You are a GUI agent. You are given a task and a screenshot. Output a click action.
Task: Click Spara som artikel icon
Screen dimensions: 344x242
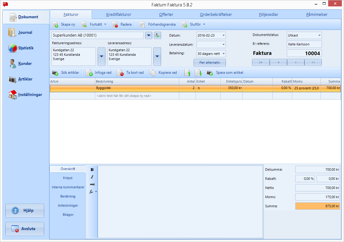(210, 73)
